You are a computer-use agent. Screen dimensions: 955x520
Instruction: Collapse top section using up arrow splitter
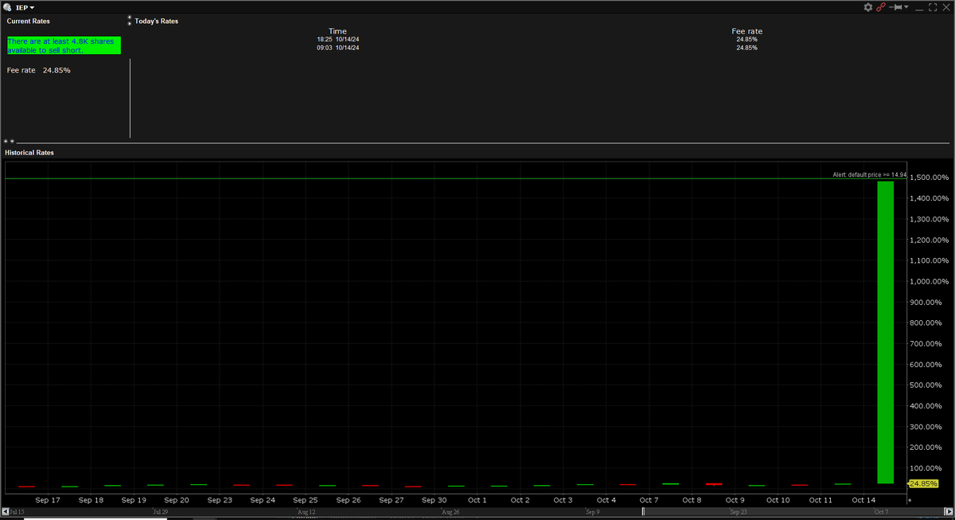pos(6,141)
